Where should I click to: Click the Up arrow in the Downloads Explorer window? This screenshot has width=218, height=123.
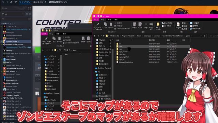coord(52,50)
